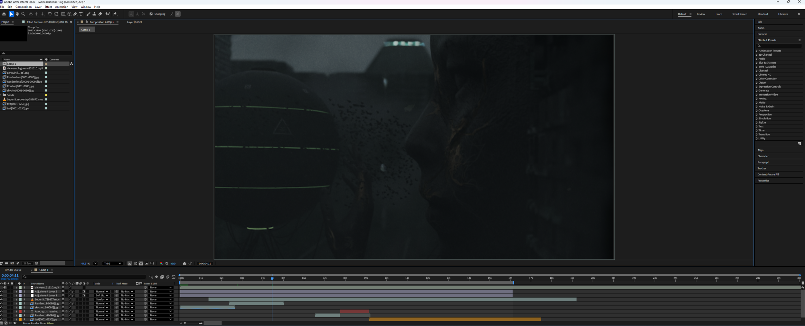805x326 pixels.
Task: Open the Effects & Presets panel
Action: click(x=766, y=40)
